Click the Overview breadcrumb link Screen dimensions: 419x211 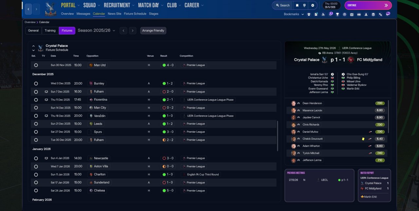point(30,22)
